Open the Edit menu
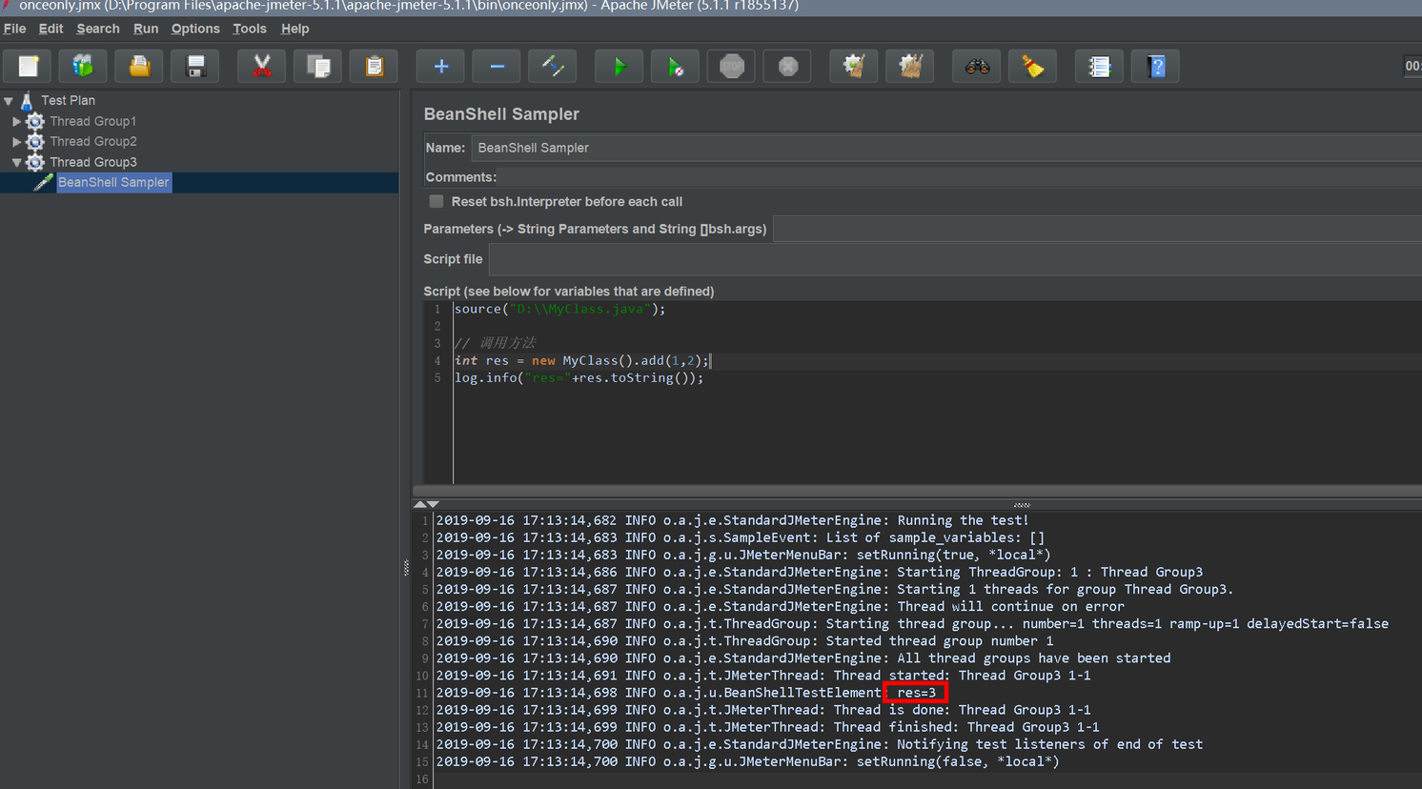This screenshot has height=789, width=1422. [51, 29]
